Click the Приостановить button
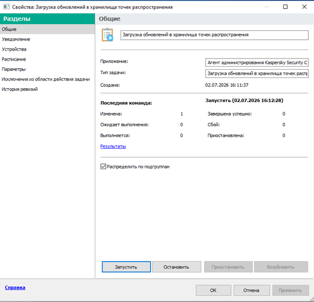 228,267
